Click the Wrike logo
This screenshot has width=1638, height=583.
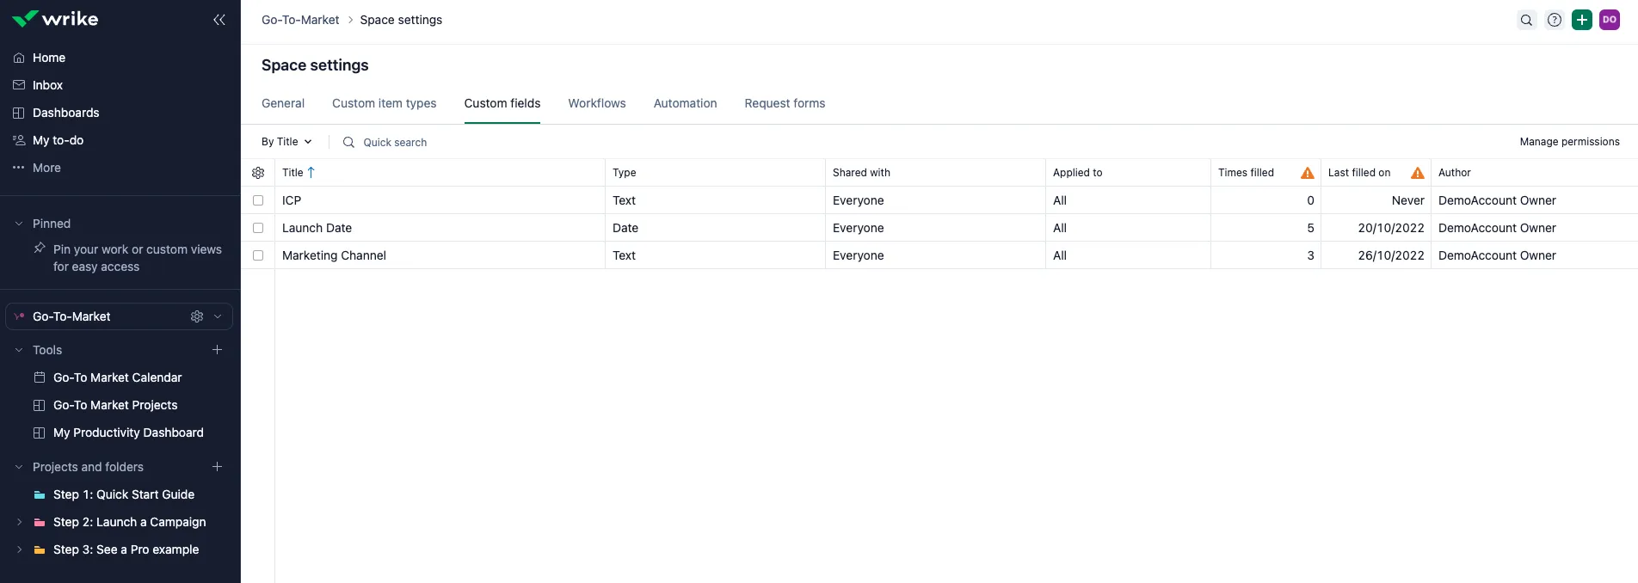55,19
